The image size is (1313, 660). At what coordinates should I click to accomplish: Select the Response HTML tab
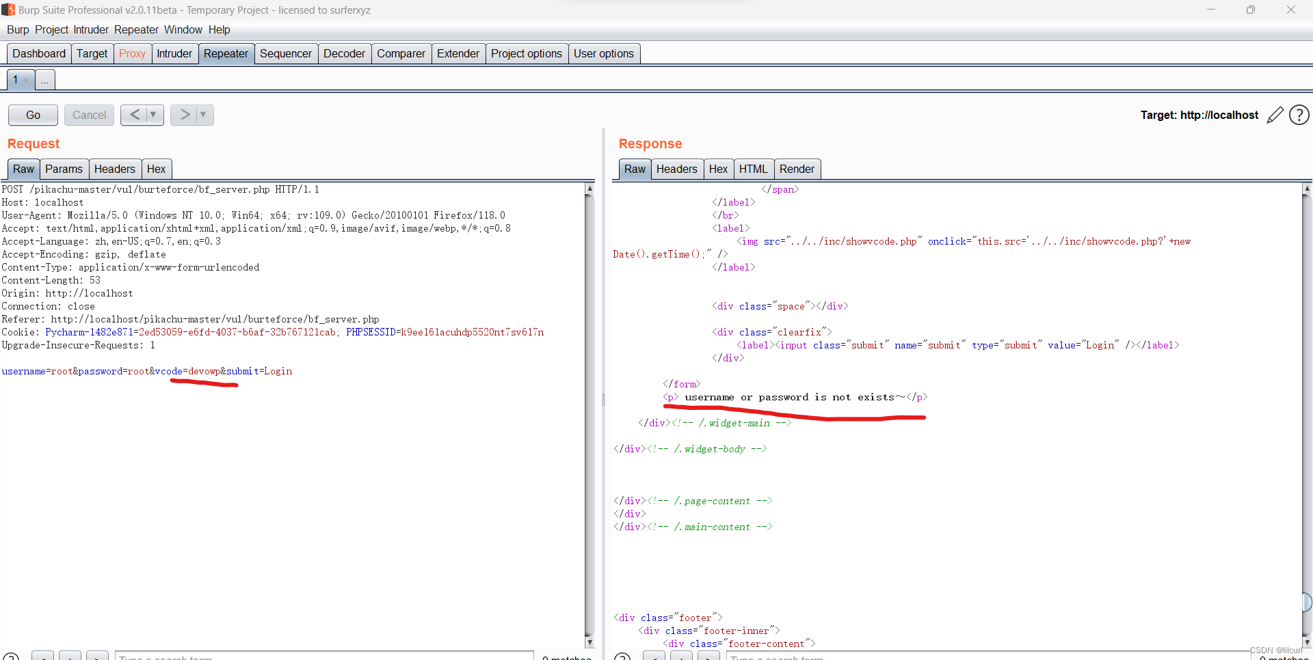click(x=754, y=169)
